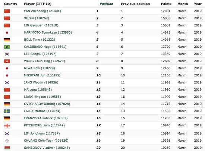Open FAN Zhendong (121404) player link

coord(42,11)
